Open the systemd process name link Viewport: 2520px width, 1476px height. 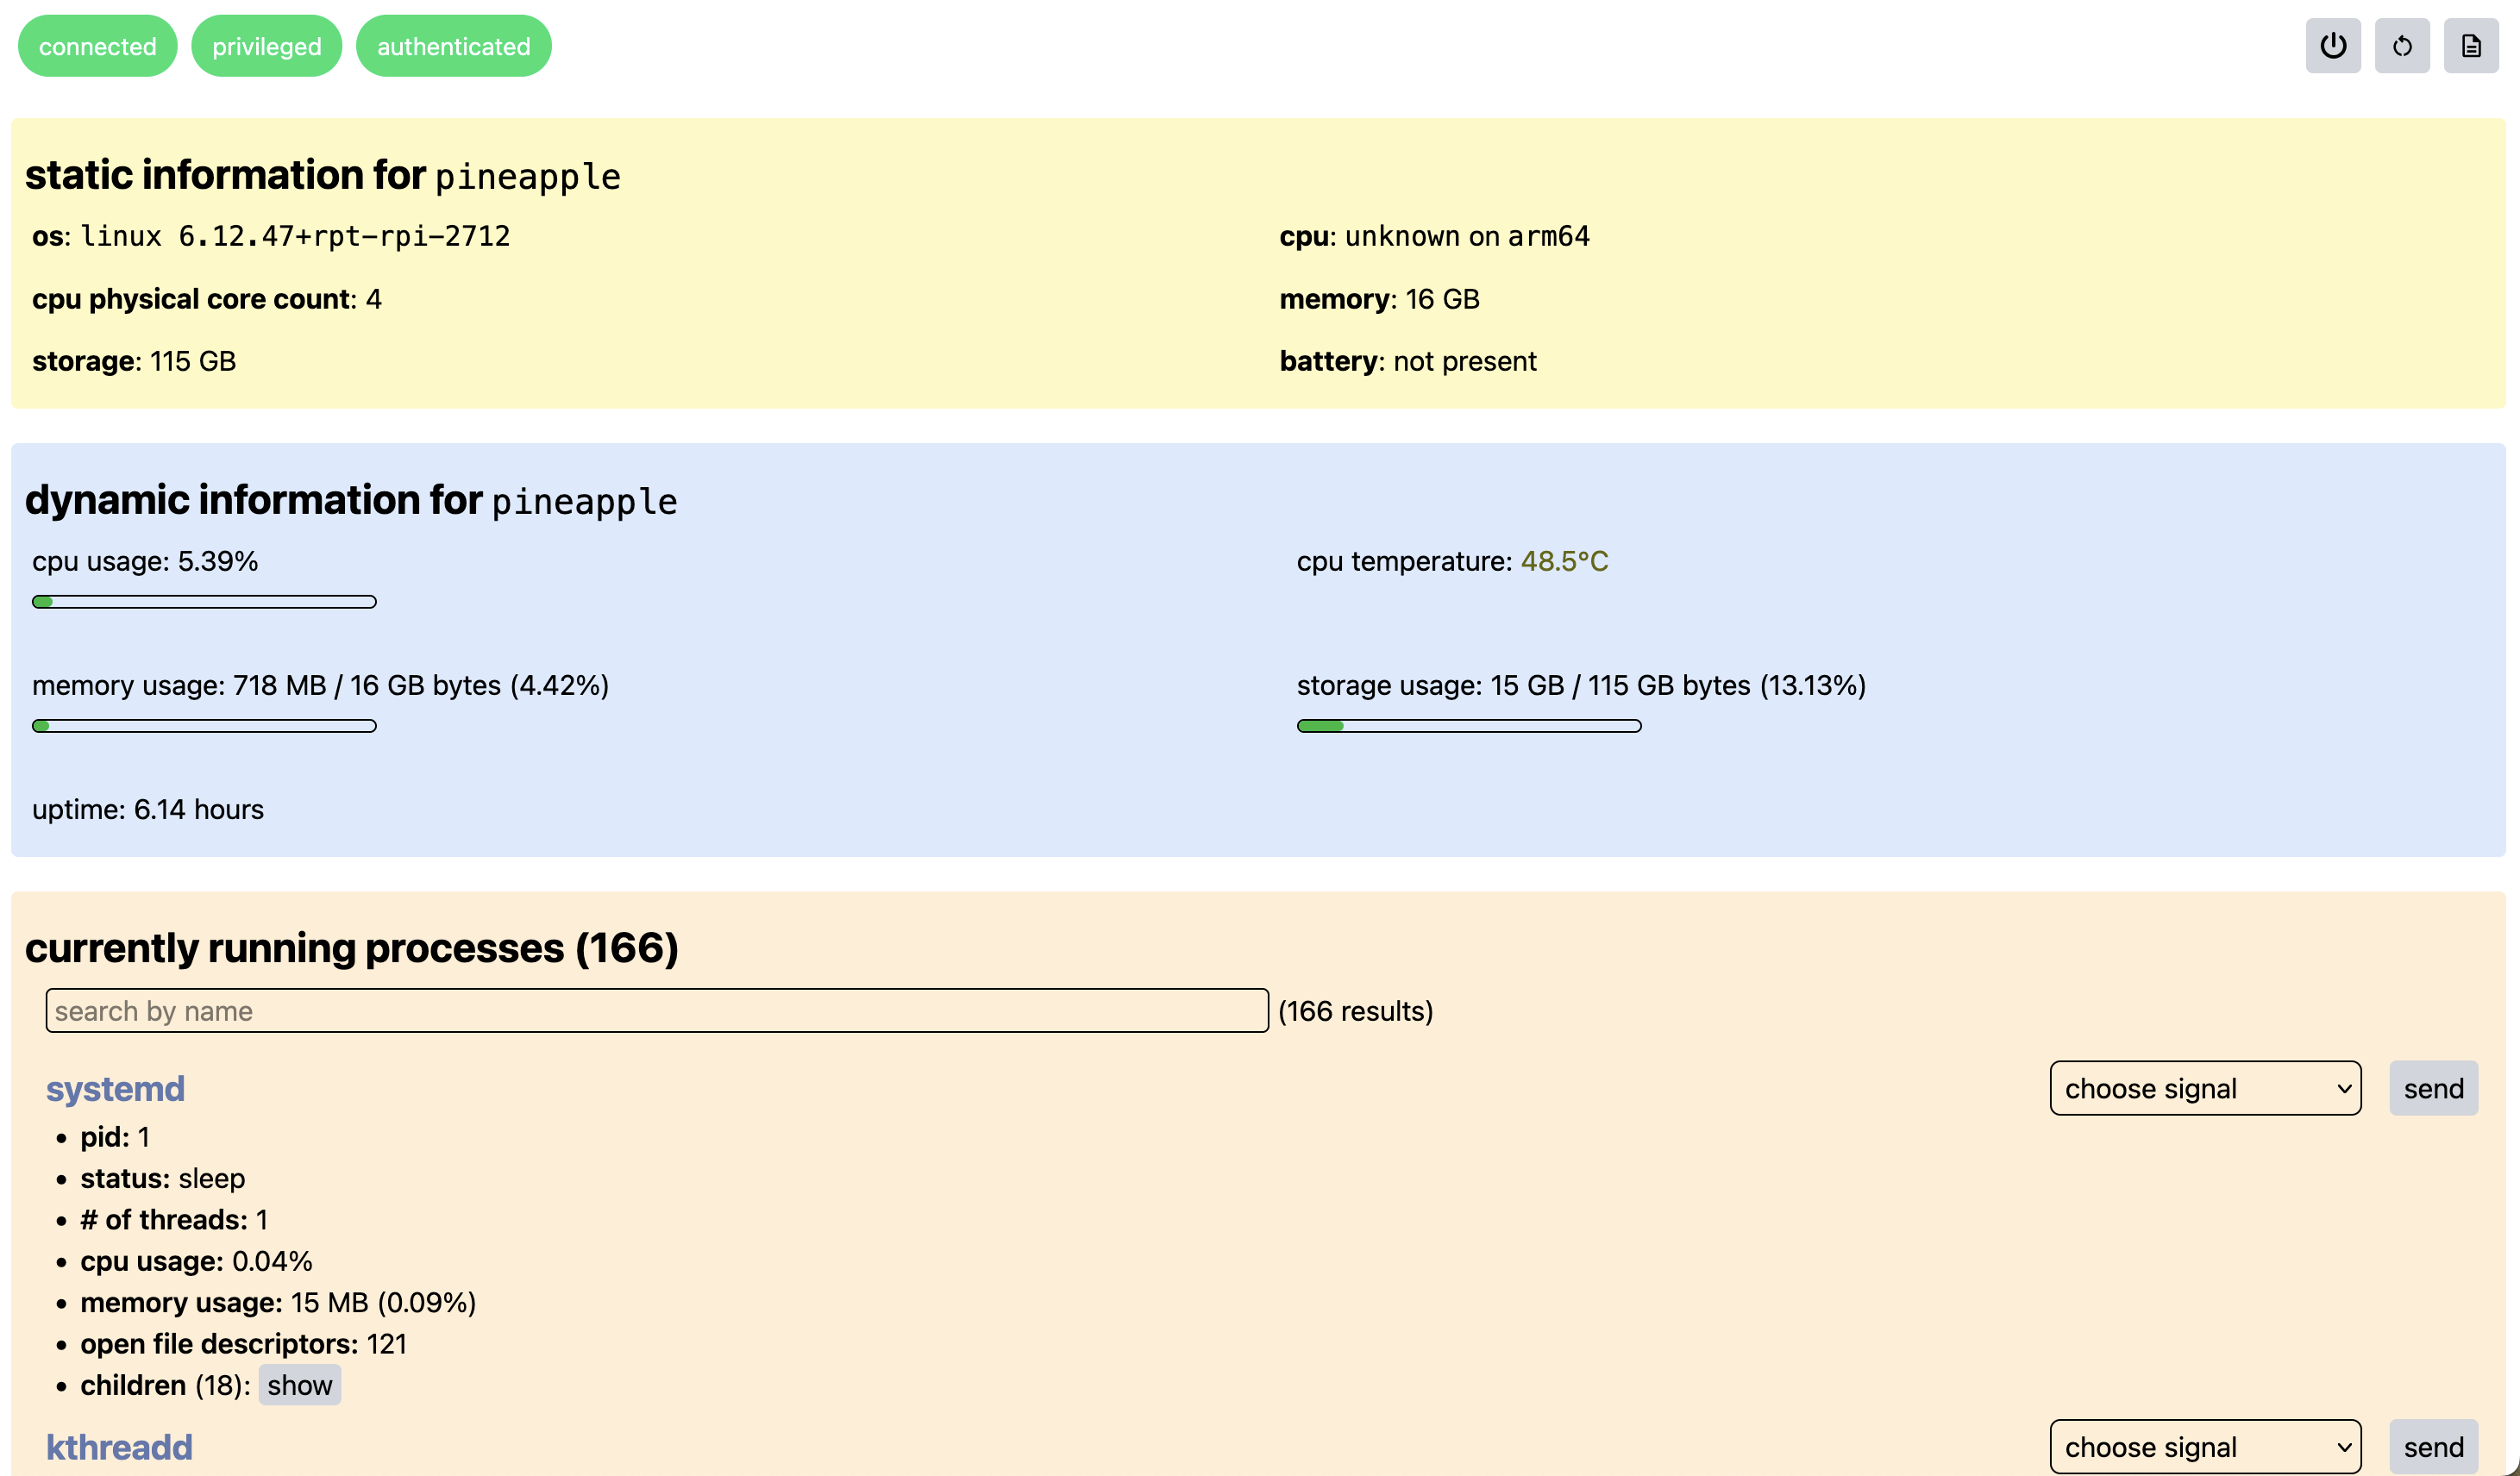(115, 1088)
